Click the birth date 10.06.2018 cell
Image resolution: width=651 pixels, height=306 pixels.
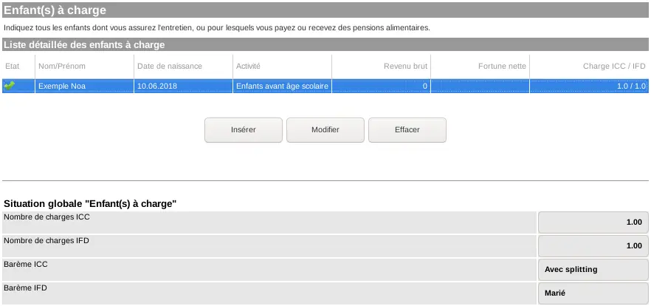(183, 86)
